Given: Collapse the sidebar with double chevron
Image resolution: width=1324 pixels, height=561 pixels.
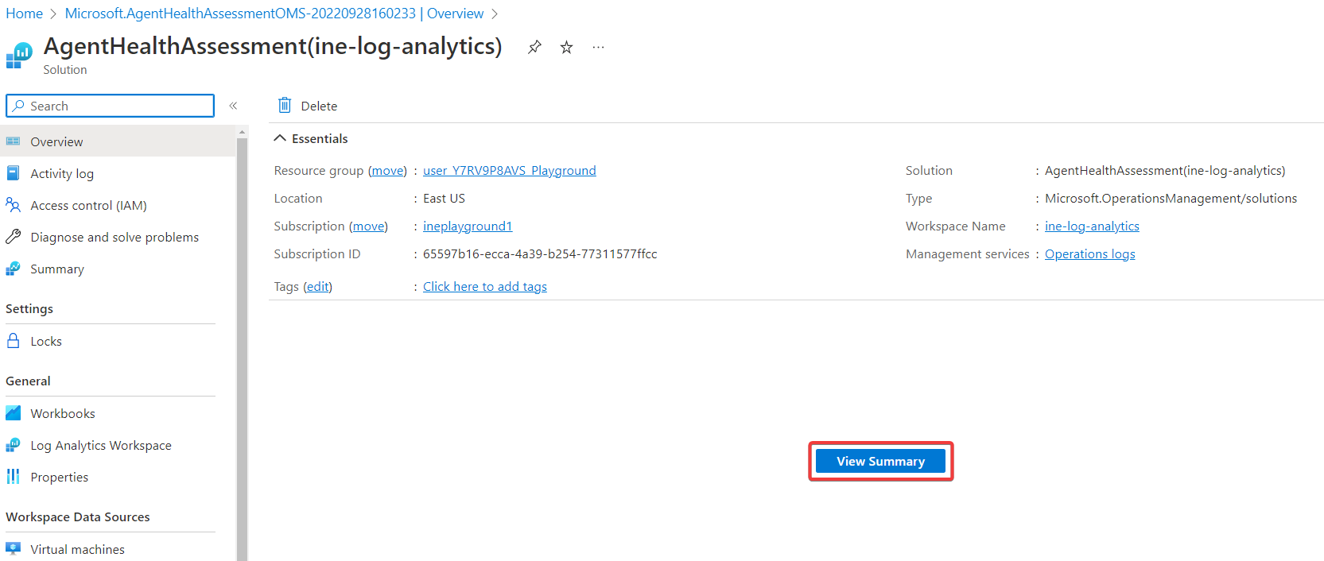Looking at the screenshot, I should coord(234,106).
